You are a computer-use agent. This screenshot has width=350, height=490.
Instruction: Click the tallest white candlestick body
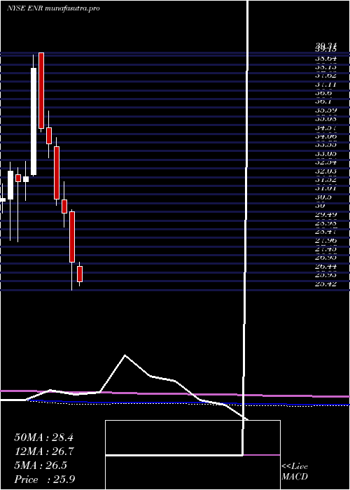(34, 121)
